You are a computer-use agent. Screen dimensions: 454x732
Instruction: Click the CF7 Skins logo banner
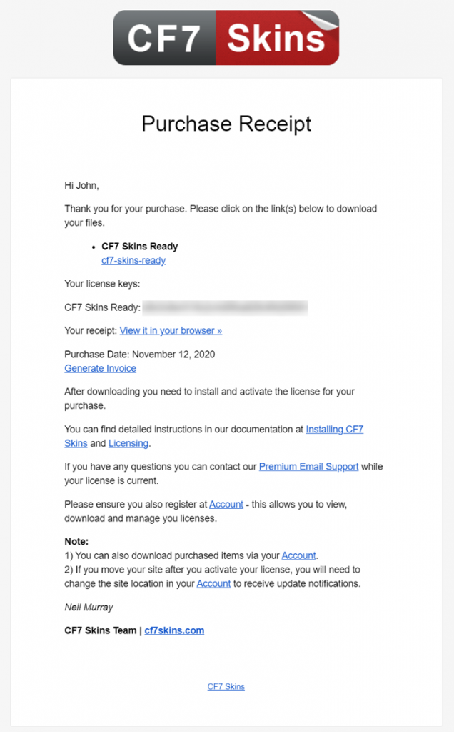point(226,38)
